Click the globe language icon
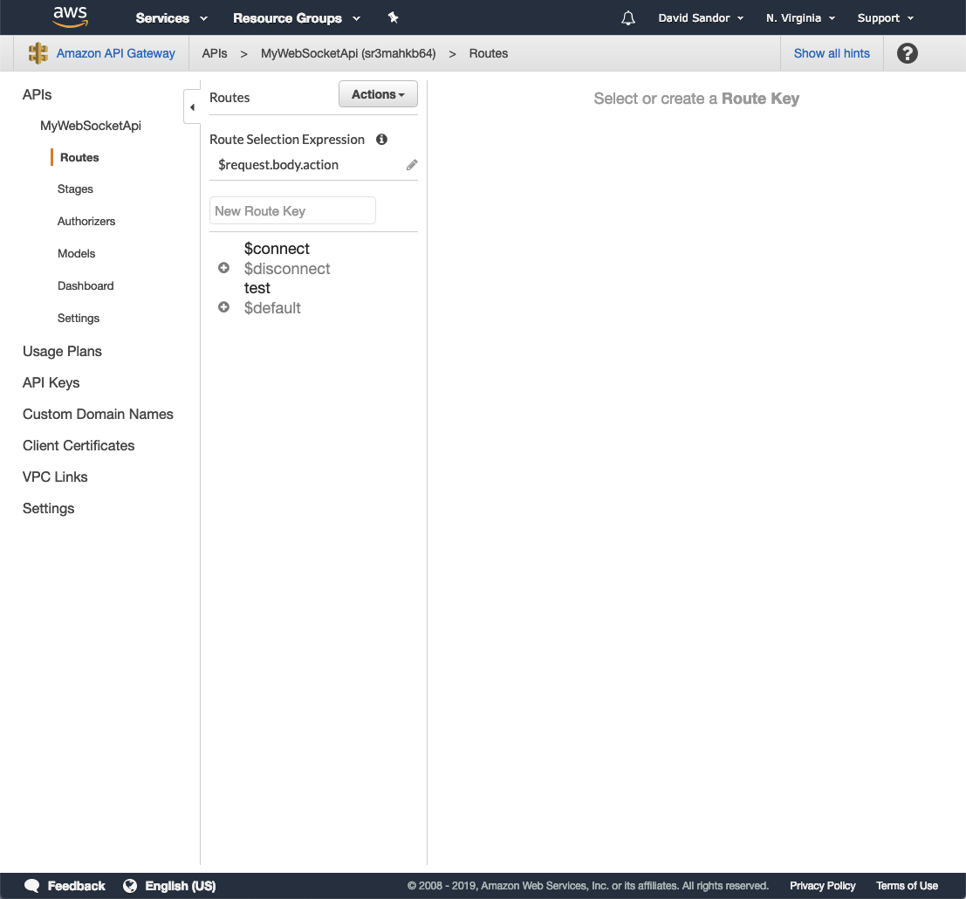The height and width of the screenshot is (899, 966). 130,885
